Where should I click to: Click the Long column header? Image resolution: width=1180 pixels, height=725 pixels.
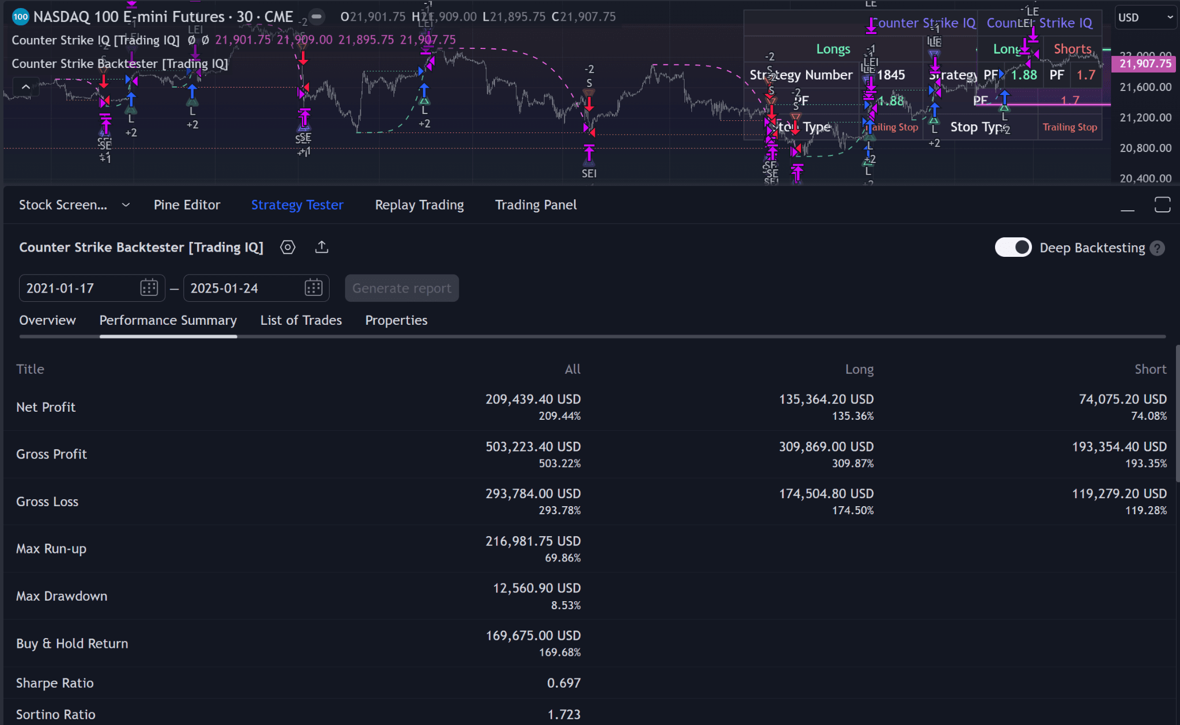tap(859, 369)
